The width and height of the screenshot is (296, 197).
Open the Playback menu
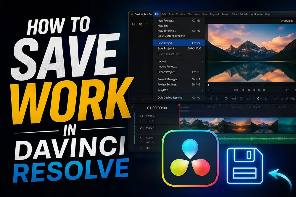215,14
